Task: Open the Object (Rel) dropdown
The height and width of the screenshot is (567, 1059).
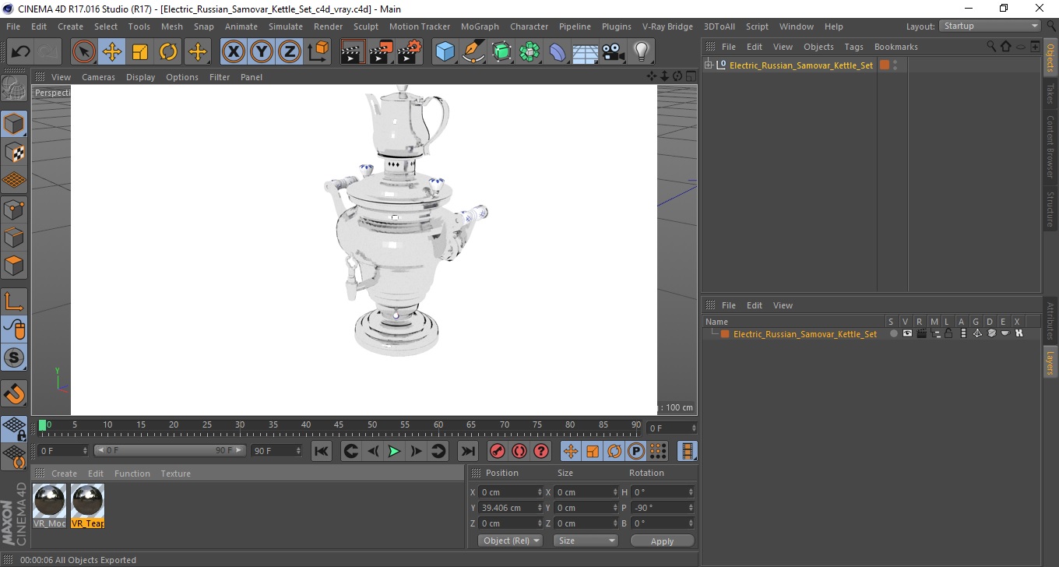Action: click(511, 541)
